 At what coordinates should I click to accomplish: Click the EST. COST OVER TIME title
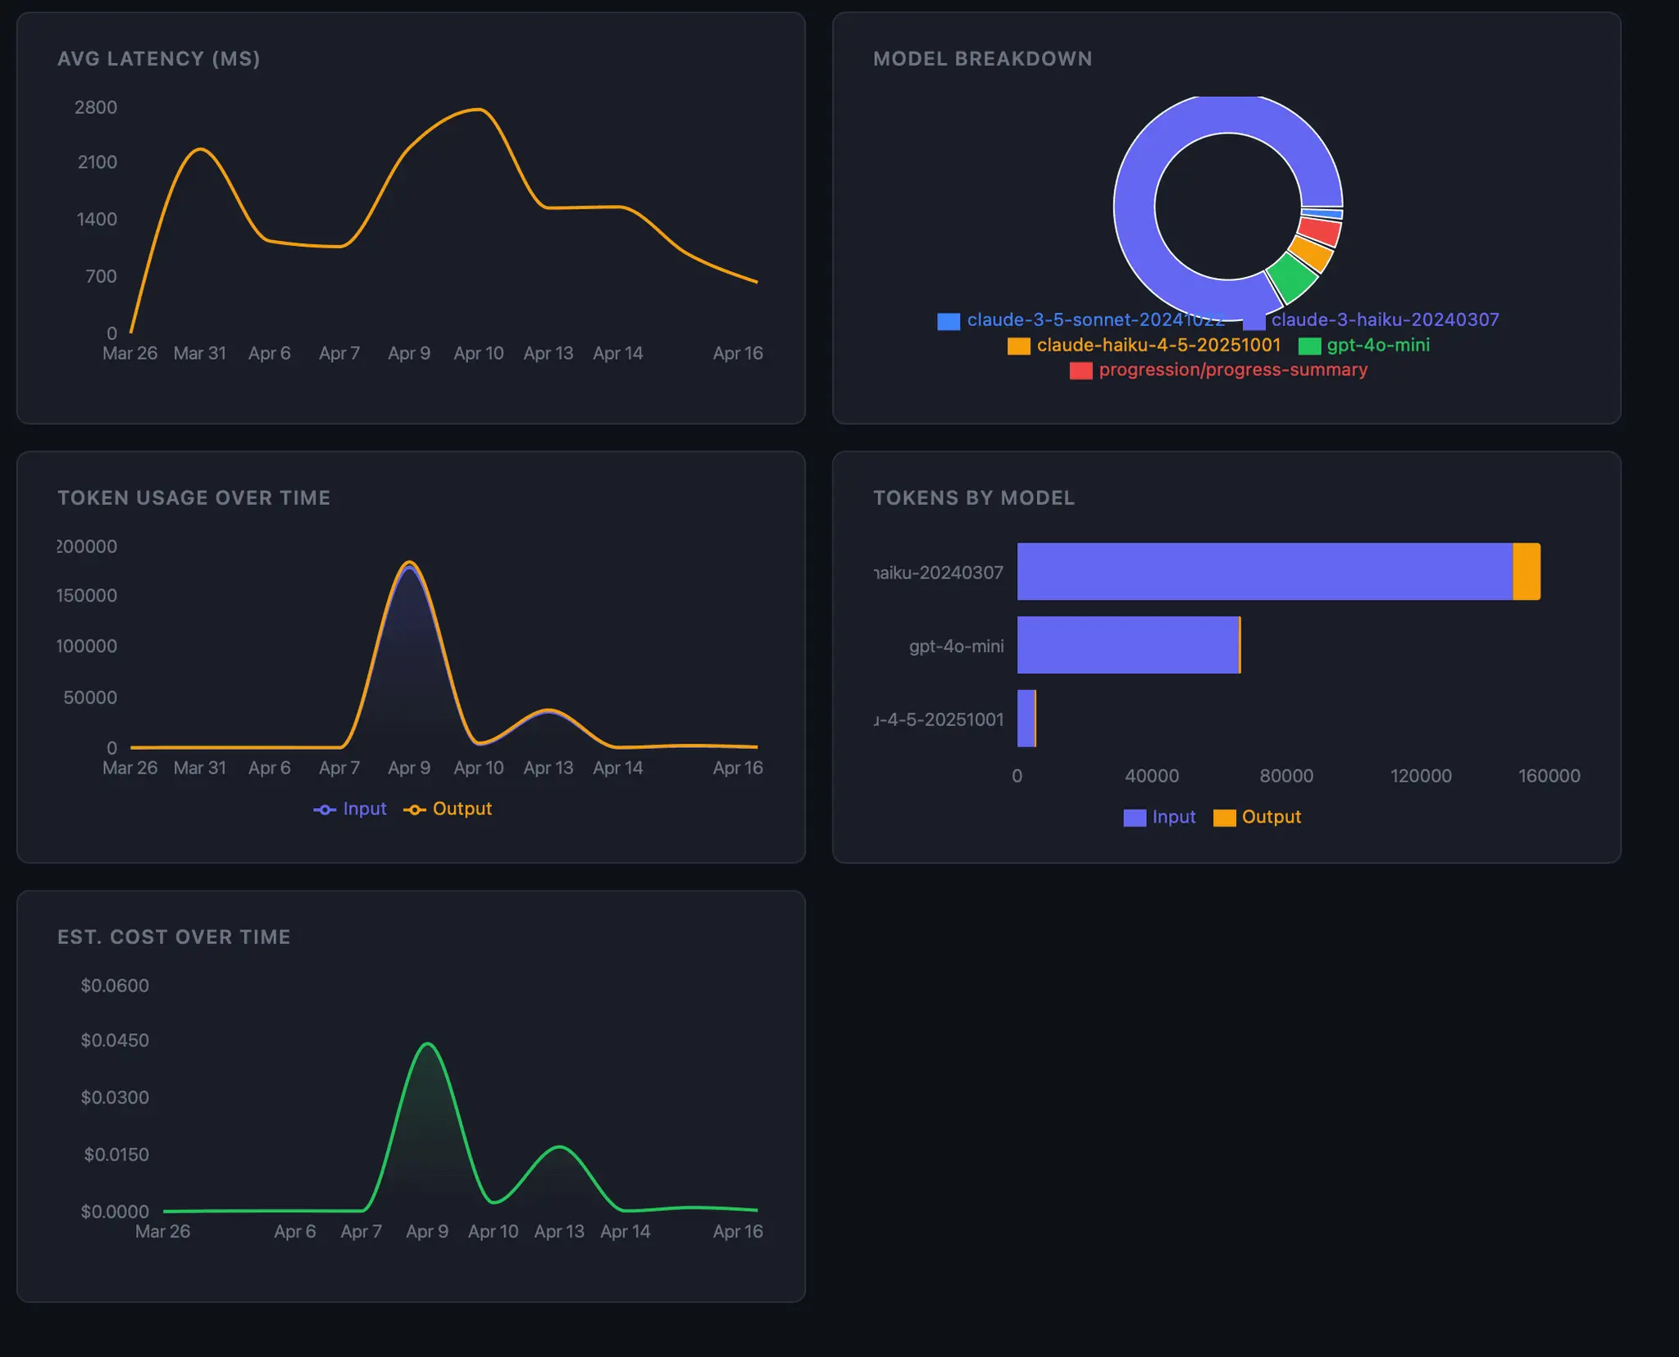[x=174, y=937]
